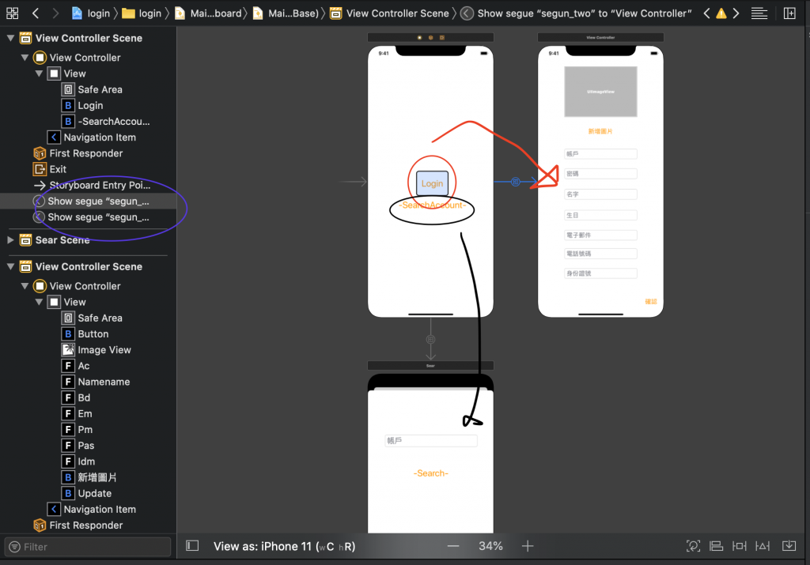Image resolution: width=810 pixels, height=565 pixels.
Task: Collapse the View node in second scene
Action: pos(40,302)
